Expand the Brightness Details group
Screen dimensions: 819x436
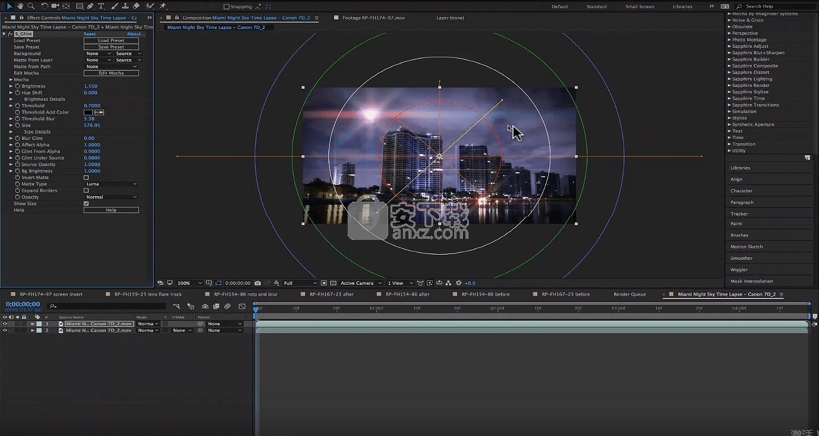click(11, 99)
